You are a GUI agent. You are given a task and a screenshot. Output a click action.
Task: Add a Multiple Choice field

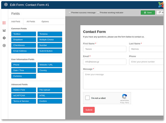coord(50,40)
